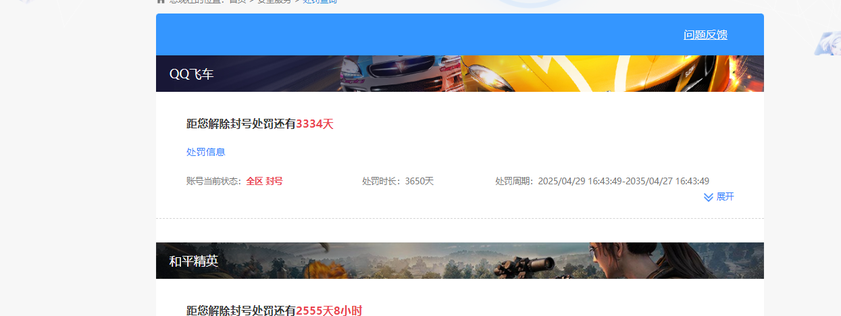
Task: Open the 问题反馈 feedback link
Action: click(705, 35)
